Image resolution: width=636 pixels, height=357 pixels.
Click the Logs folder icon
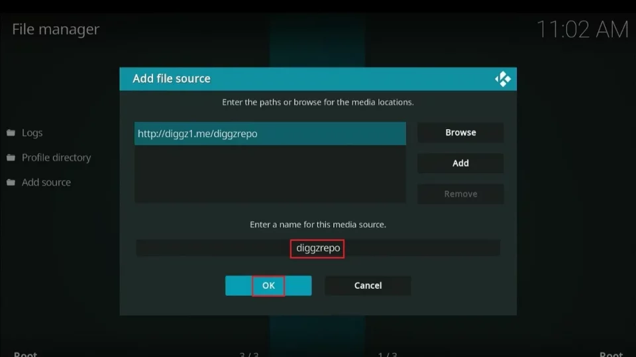(x=11, y=132)
